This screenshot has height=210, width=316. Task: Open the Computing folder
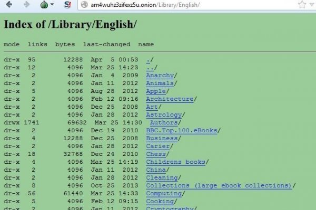pos(164,193)
